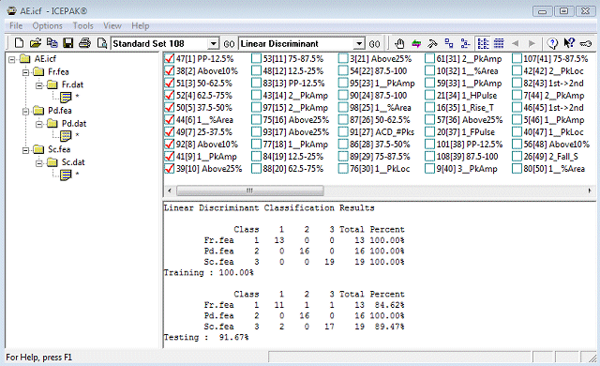Click the New file icon

click(19, 43)
